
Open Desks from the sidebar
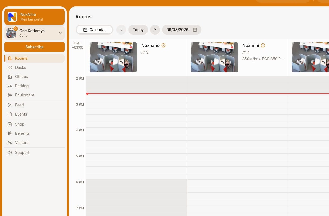[x=35, y=67]
